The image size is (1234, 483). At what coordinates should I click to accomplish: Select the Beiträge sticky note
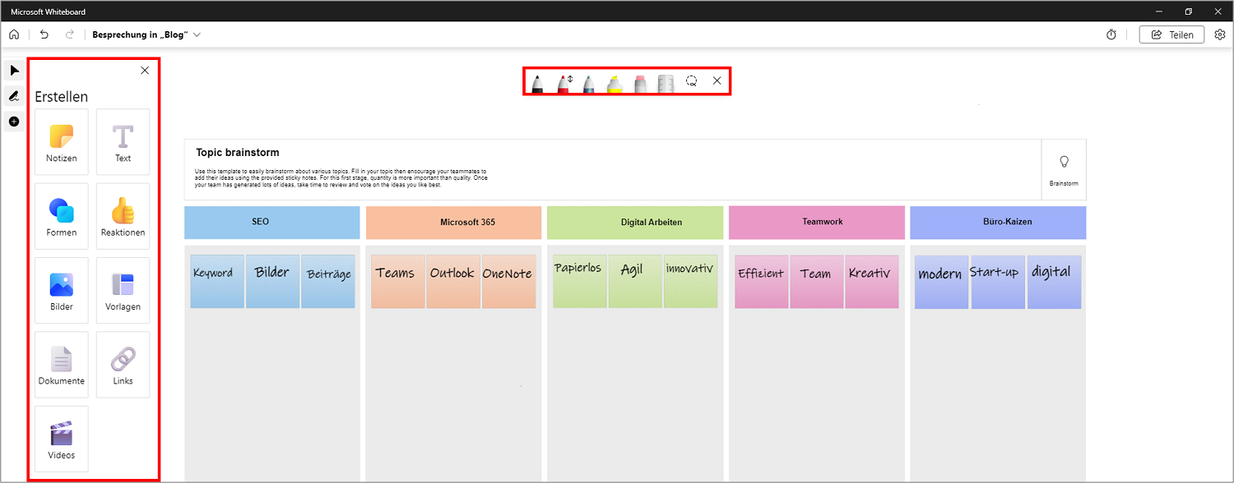pyautogui.click(x=328, y=281)
